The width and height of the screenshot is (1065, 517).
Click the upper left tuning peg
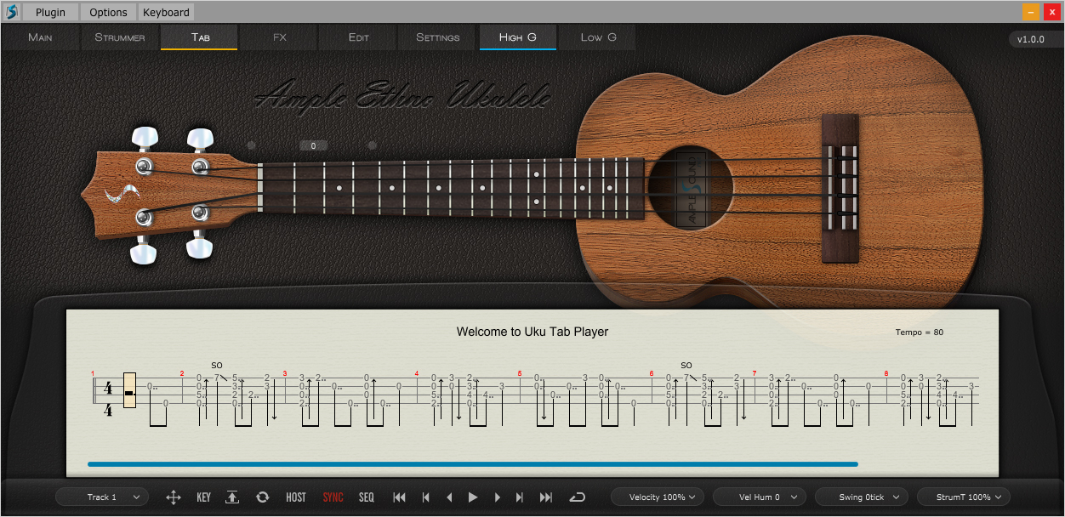coord(145,137)
